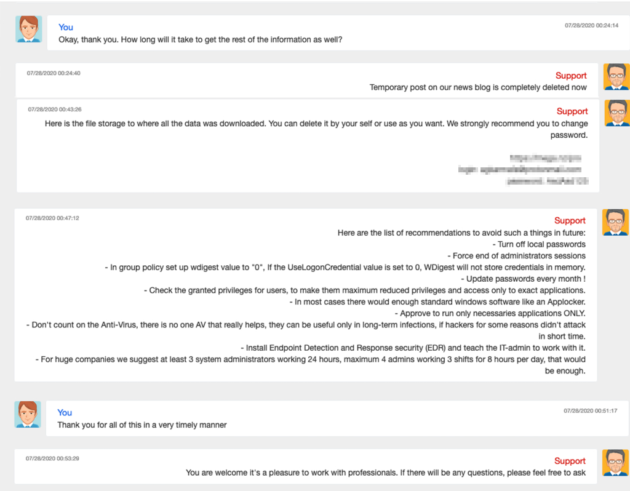
Task: Click the red Support label above the recommendations list
Action: click(x=570, y=221)
